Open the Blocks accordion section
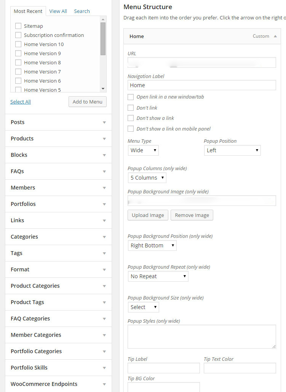 click(58, 155)
